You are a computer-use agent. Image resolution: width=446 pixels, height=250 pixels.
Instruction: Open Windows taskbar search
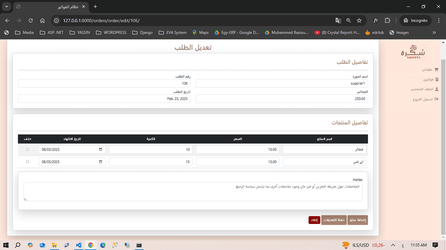[17, 245]
